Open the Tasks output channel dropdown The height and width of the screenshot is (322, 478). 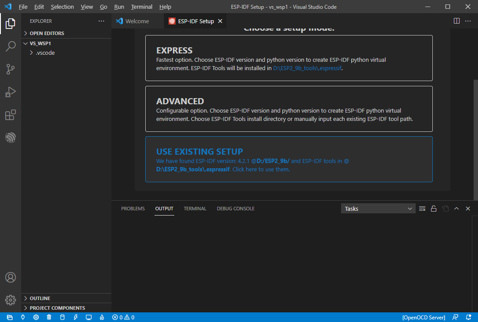pyautogui.click(x=378, y=208)
